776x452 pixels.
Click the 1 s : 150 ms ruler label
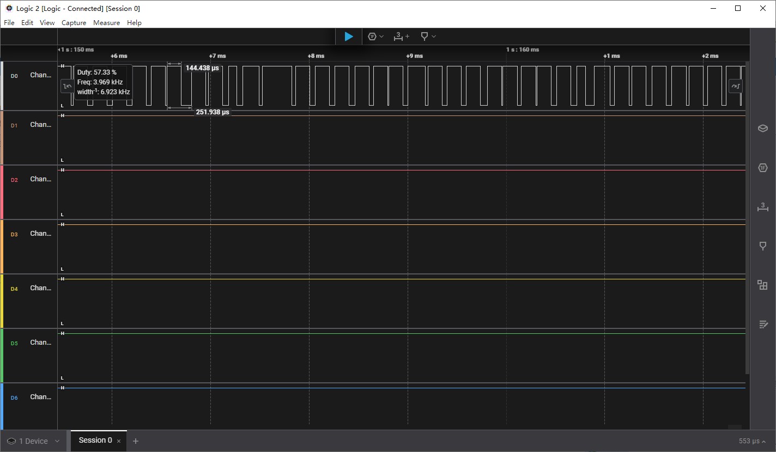tap(76, 50)
